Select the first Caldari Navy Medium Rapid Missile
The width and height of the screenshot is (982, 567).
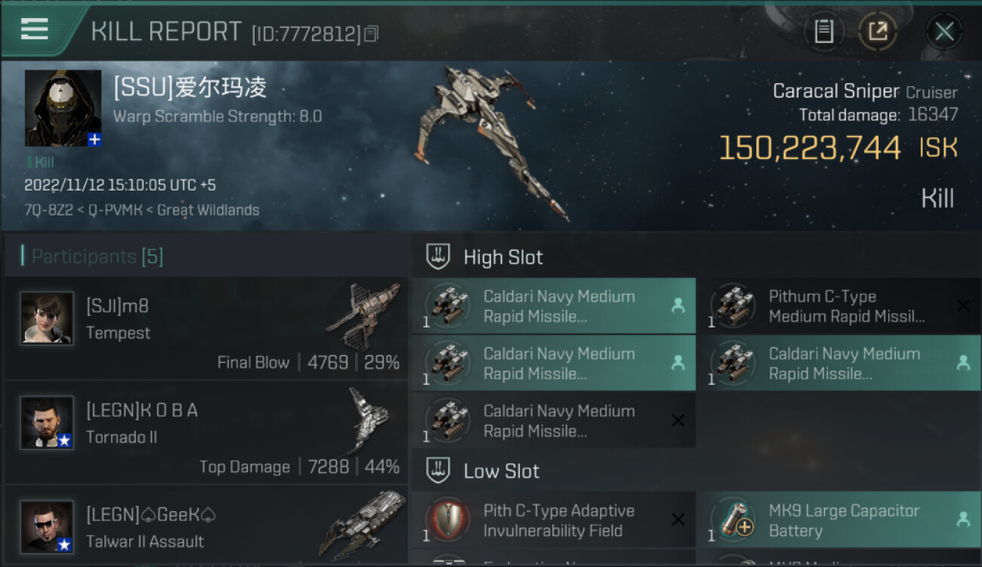[554, 306]
